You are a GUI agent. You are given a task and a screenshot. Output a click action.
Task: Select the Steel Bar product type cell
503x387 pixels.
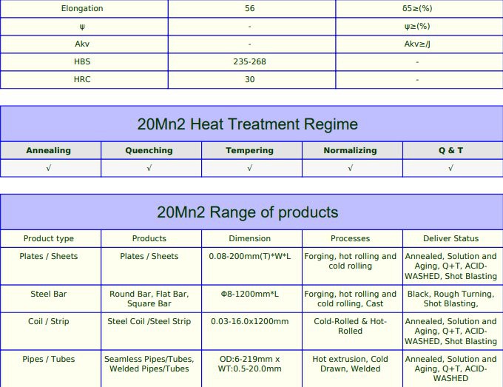(x=49, y=294)
